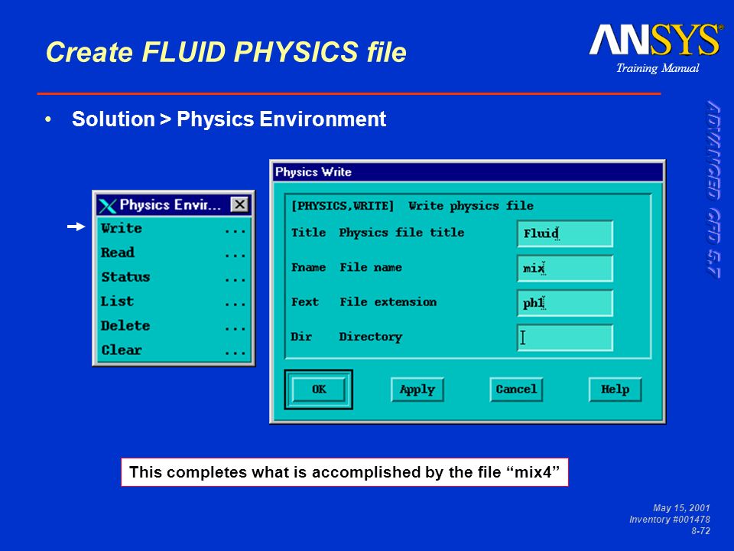Click the 'Dir Directory' label

tap(346, 337)
